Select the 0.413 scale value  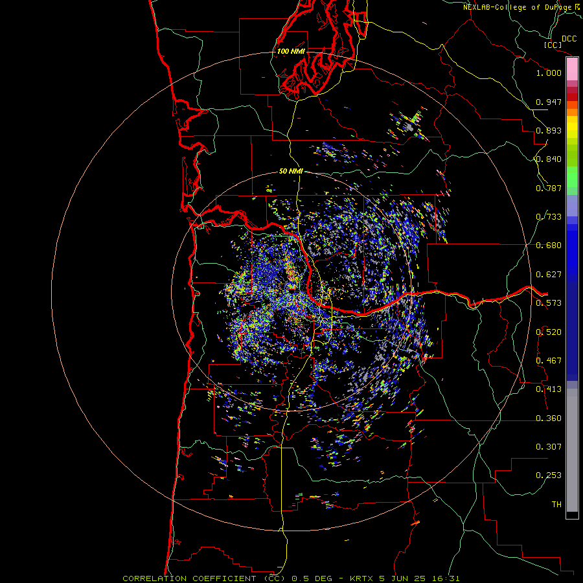coord(549,389)
